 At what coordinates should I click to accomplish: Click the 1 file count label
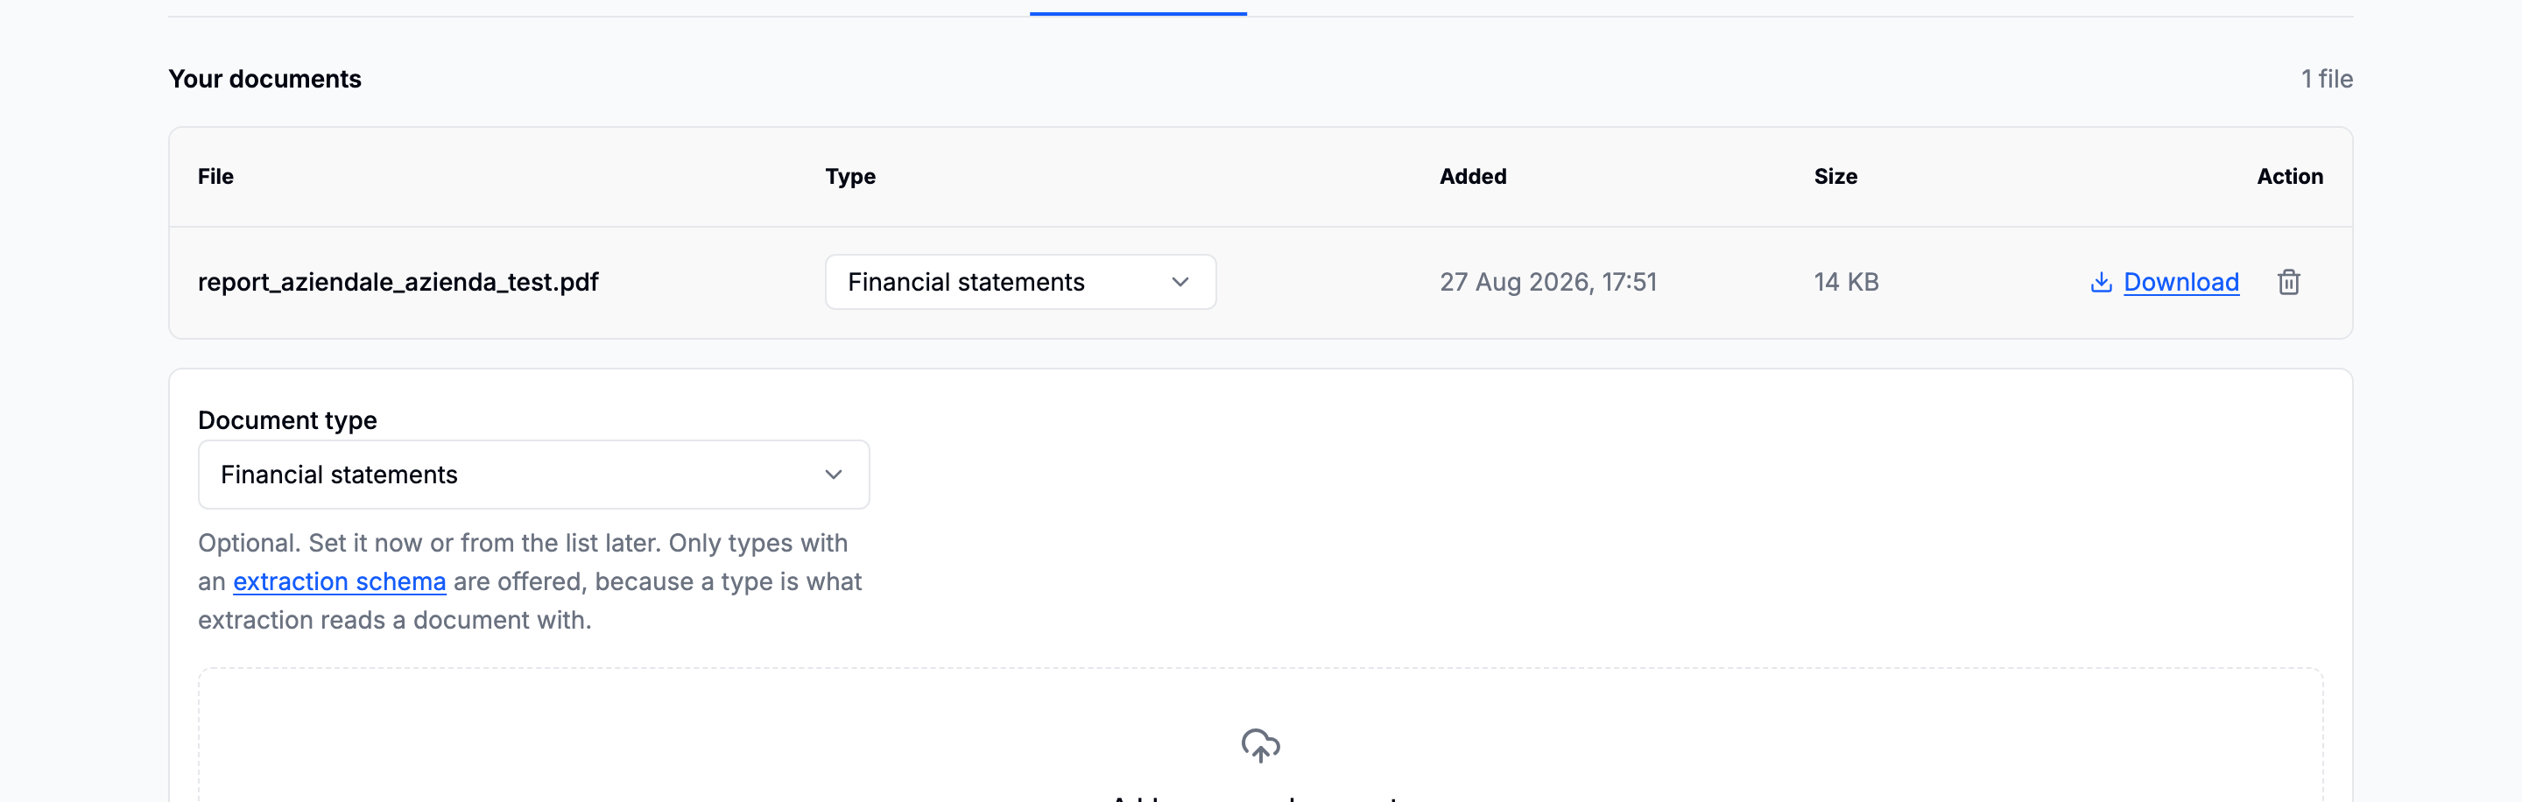click(x=2326, y=80)
